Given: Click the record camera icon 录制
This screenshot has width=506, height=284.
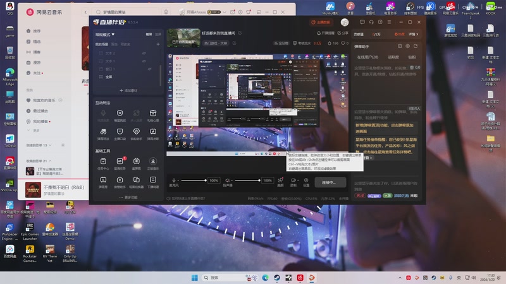Looking at the screenshot, I should (x=293, y=180).
